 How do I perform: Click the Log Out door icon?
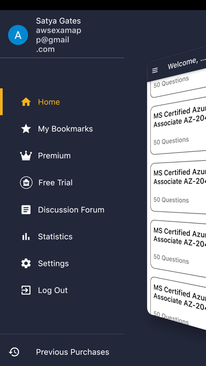pyautogui.click(x=26, y=290)
